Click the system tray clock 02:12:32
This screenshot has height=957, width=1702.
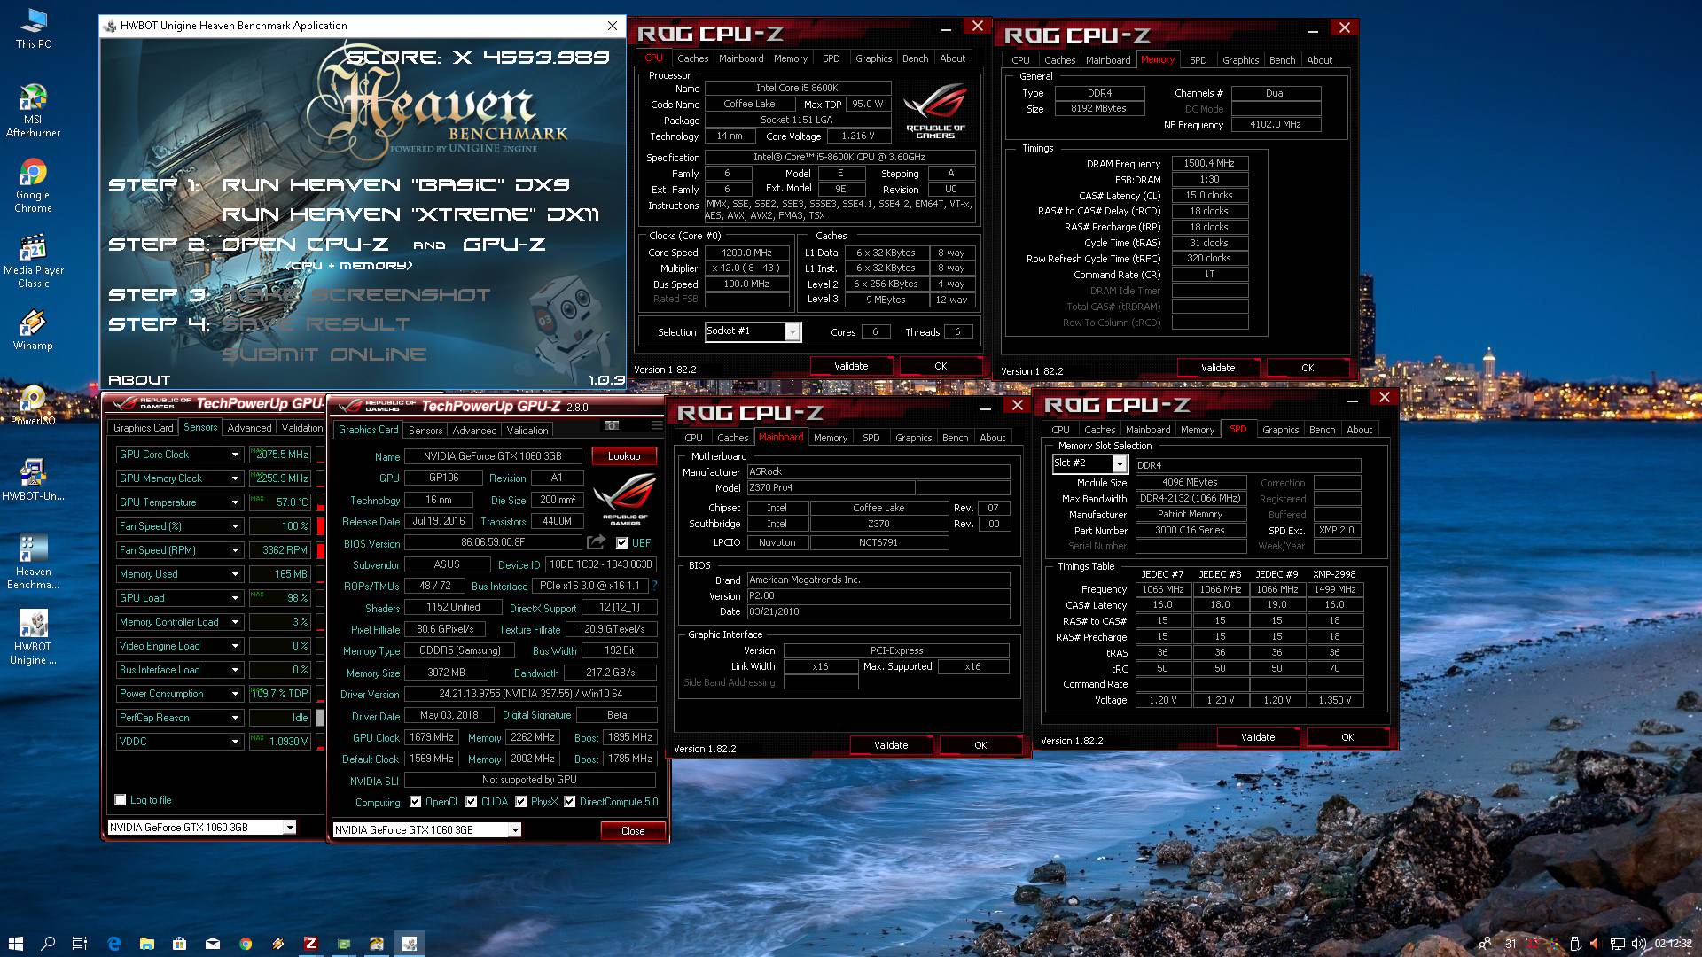1673,944
